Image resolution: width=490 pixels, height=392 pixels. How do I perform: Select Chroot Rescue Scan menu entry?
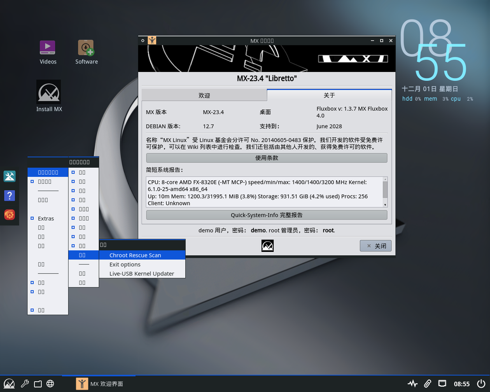pyautogui.click(x=142, y=255)
